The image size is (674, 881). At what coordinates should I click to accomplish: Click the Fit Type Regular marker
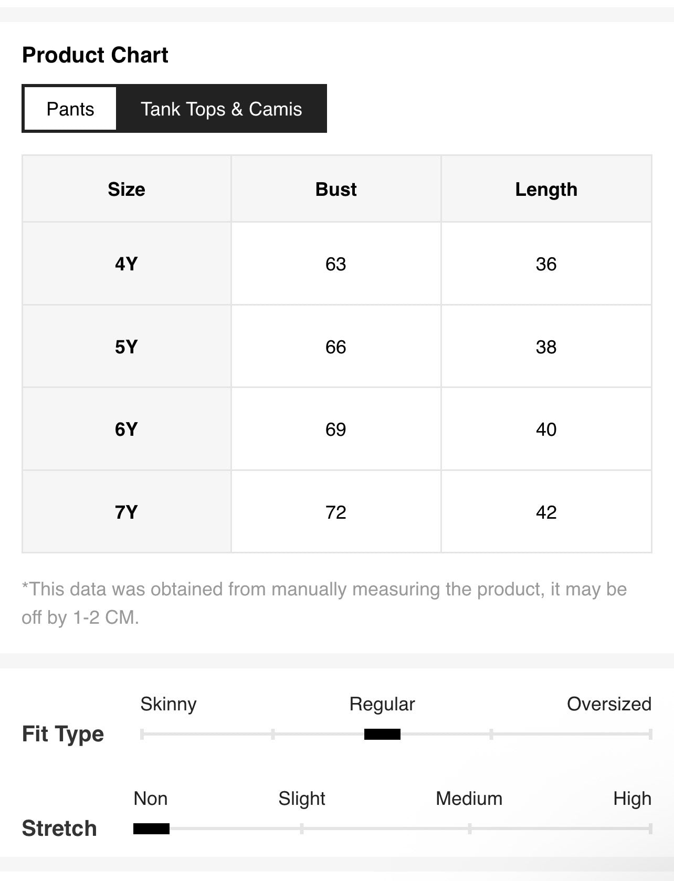[382, 734]
